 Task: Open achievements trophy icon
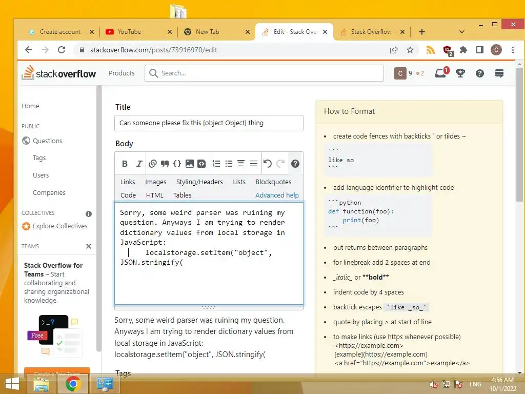click(460, 73)
